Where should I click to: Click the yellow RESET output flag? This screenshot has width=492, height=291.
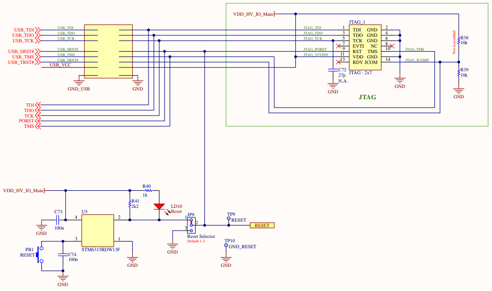261,225
